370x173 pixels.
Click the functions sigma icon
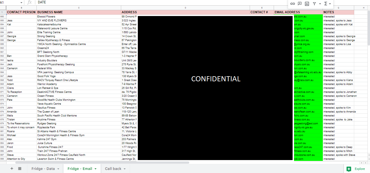click(326, 4)
